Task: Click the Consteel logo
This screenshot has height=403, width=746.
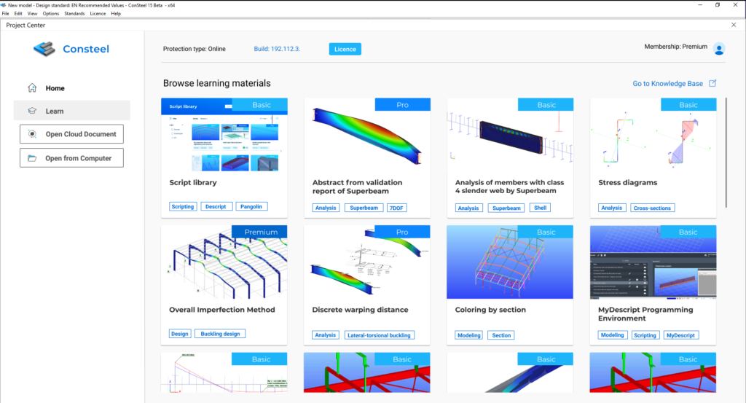Action: point(71,49)
